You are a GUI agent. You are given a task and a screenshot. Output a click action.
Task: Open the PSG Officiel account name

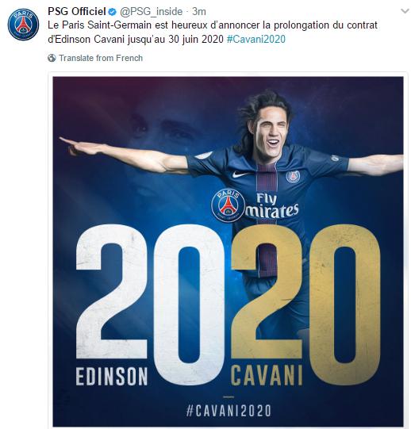77,11
